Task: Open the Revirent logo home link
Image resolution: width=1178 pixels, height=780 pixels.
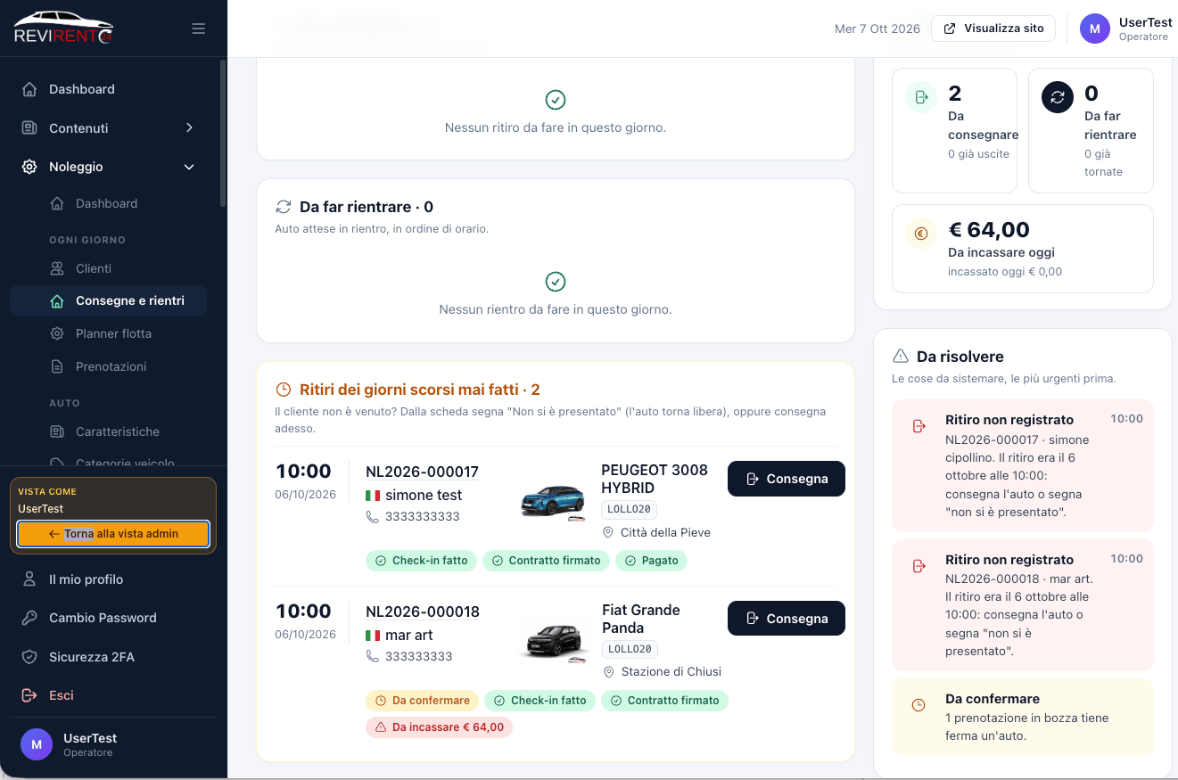Action: click(x=63, y=29)
